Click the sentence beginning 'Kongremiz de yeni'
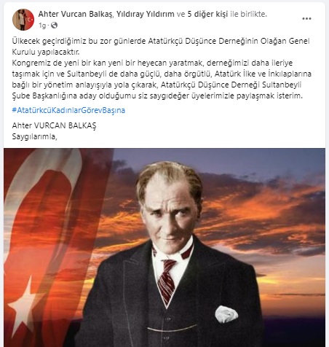 tap(162, 79)
